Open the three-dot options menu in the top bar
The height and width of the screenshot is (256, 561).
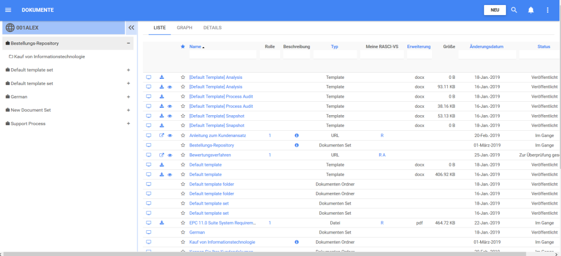point(548,10)
